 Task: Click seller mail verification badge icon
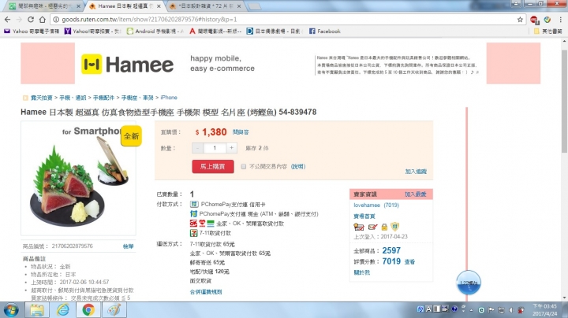tap(372, 227)
